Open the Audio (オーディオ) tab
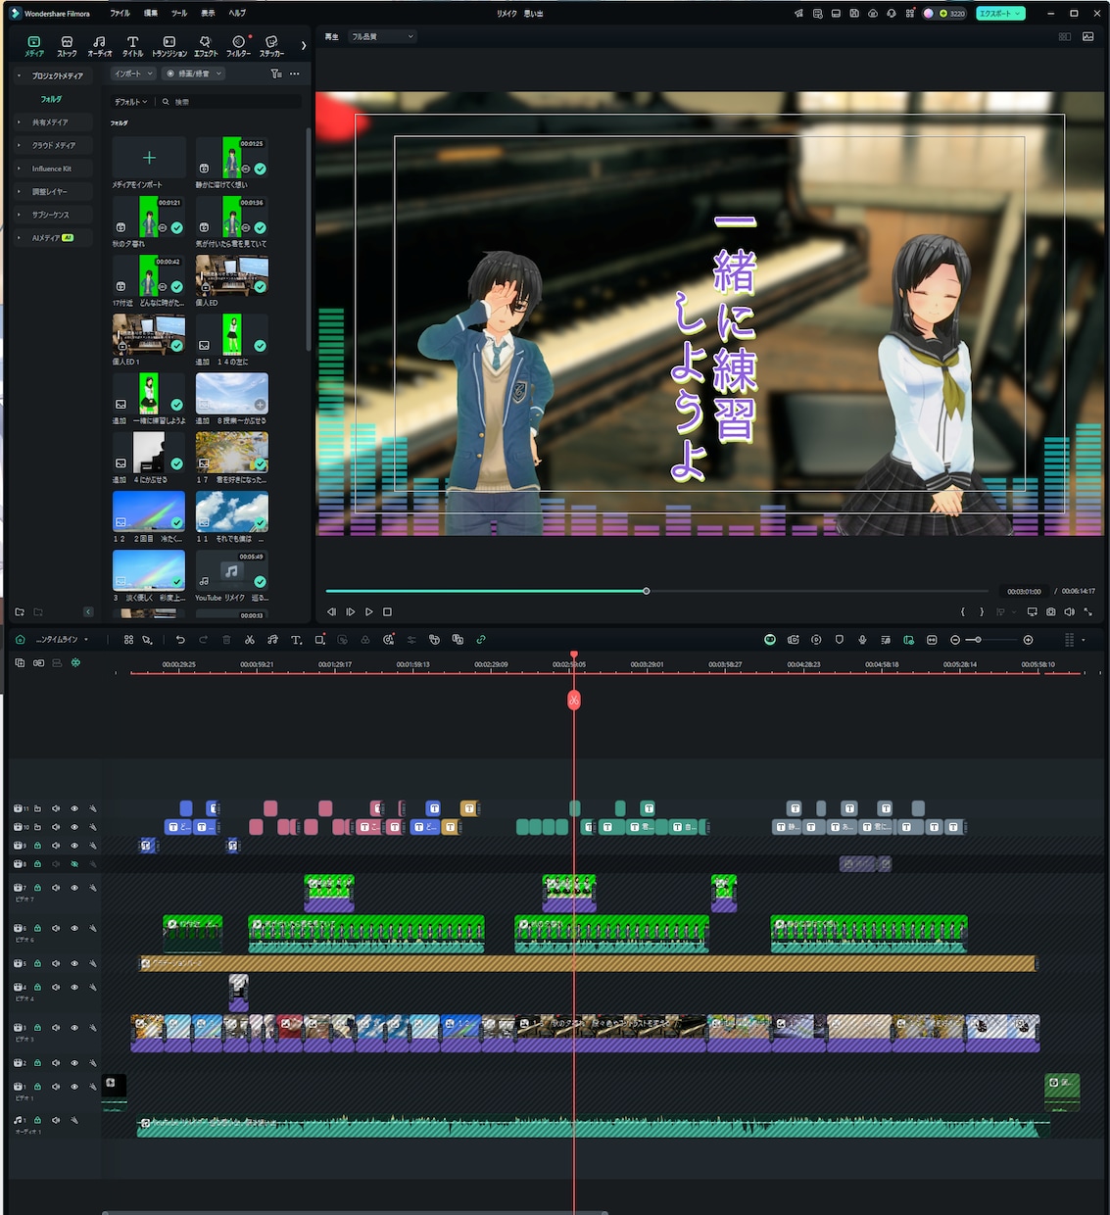The height and width of the screenshot is (1215, 1110). 99,46
